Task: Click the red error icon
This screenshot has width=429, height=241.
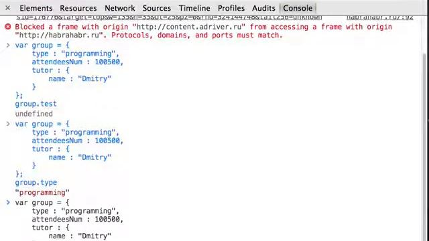Action: click(x=8, y=27)
